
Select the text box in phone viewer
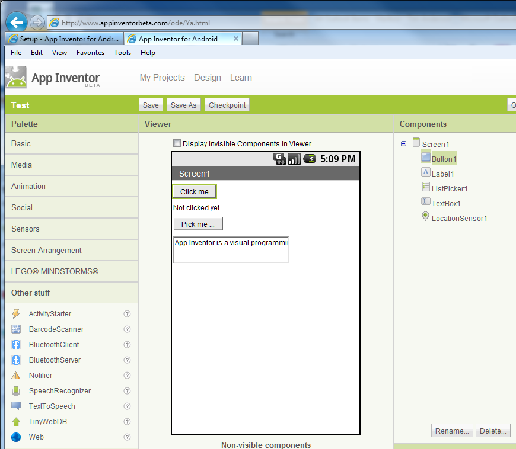point(231,249)
